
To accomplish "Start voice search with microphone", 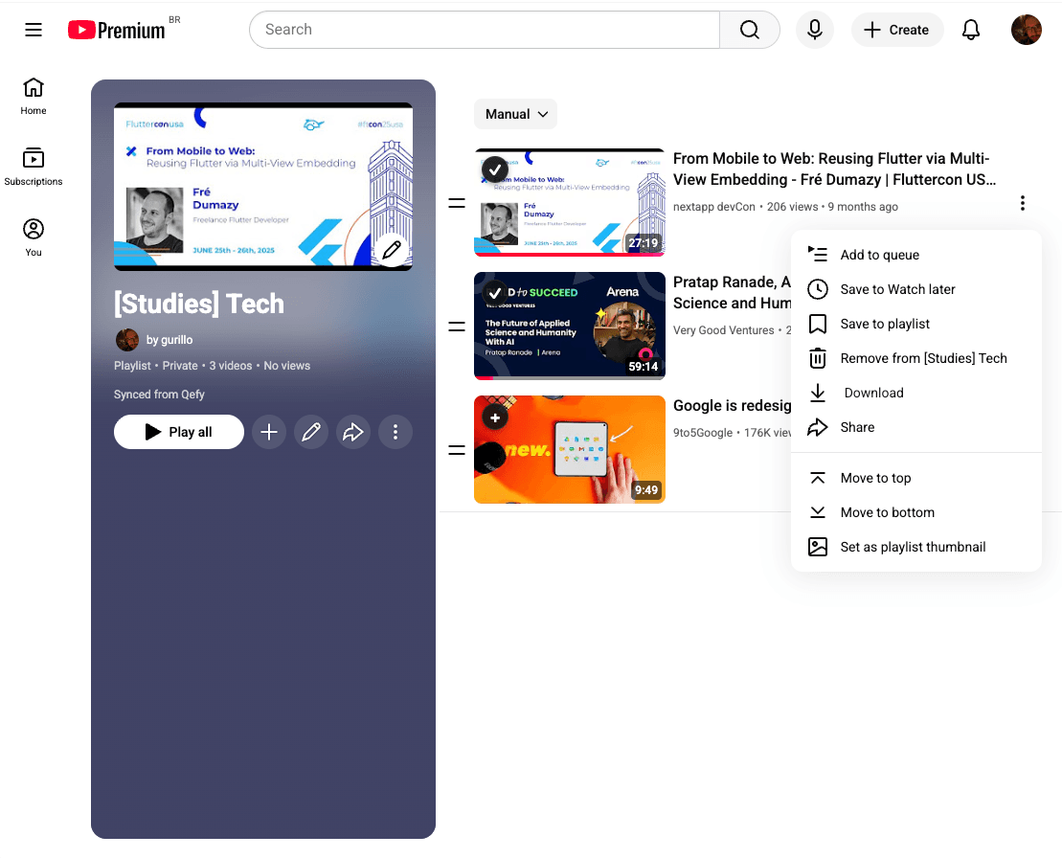I will click(814, 30).
